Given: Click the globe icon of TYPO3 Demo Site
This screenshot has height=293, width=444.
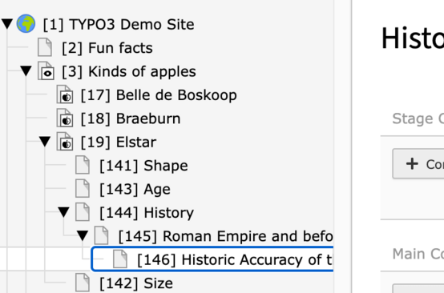Looking at the screenshot, I should click(26, 24).
